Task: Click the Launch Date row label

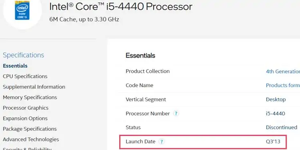Action: click(140, 142)
